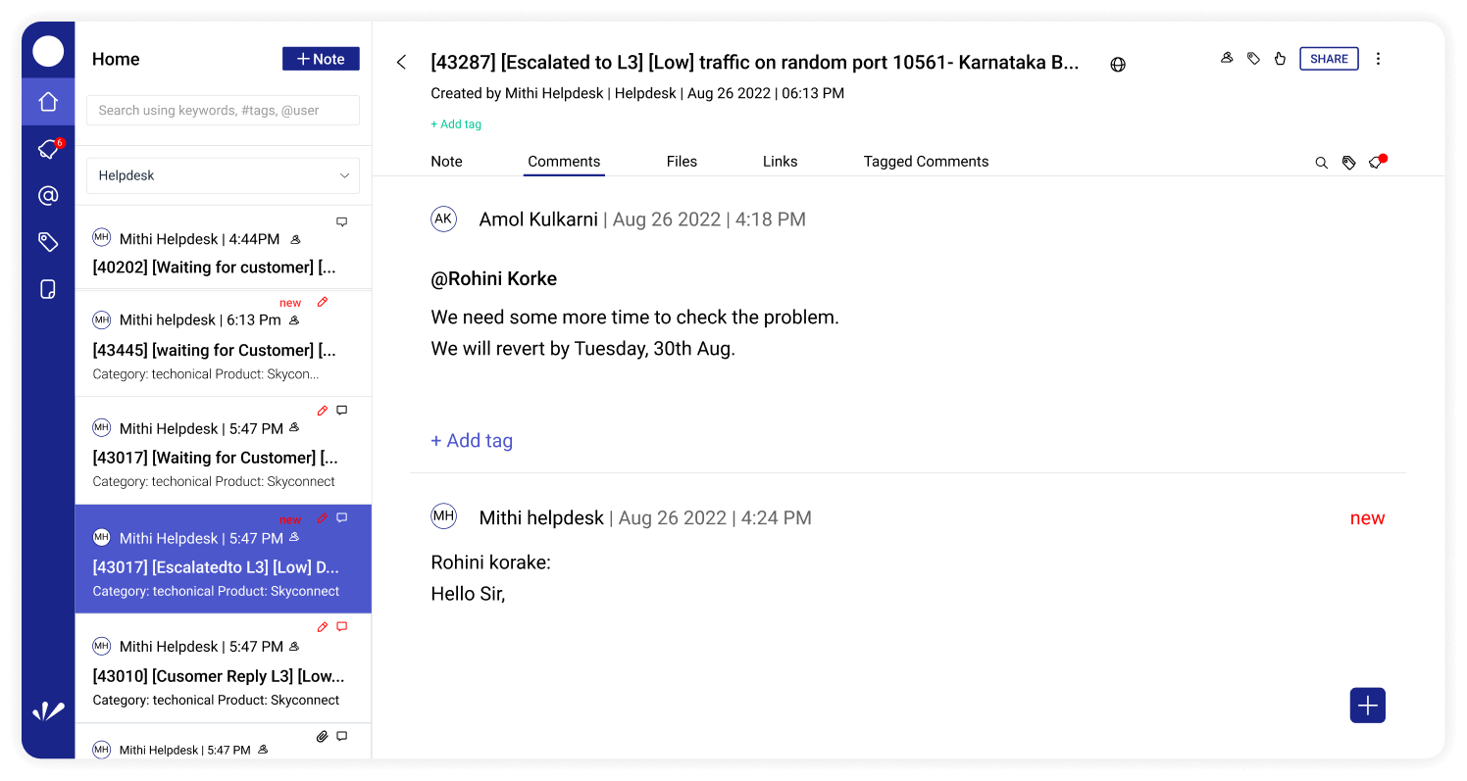
Task: Open the tags view from left sidebar
Action: tap(47, 242)
